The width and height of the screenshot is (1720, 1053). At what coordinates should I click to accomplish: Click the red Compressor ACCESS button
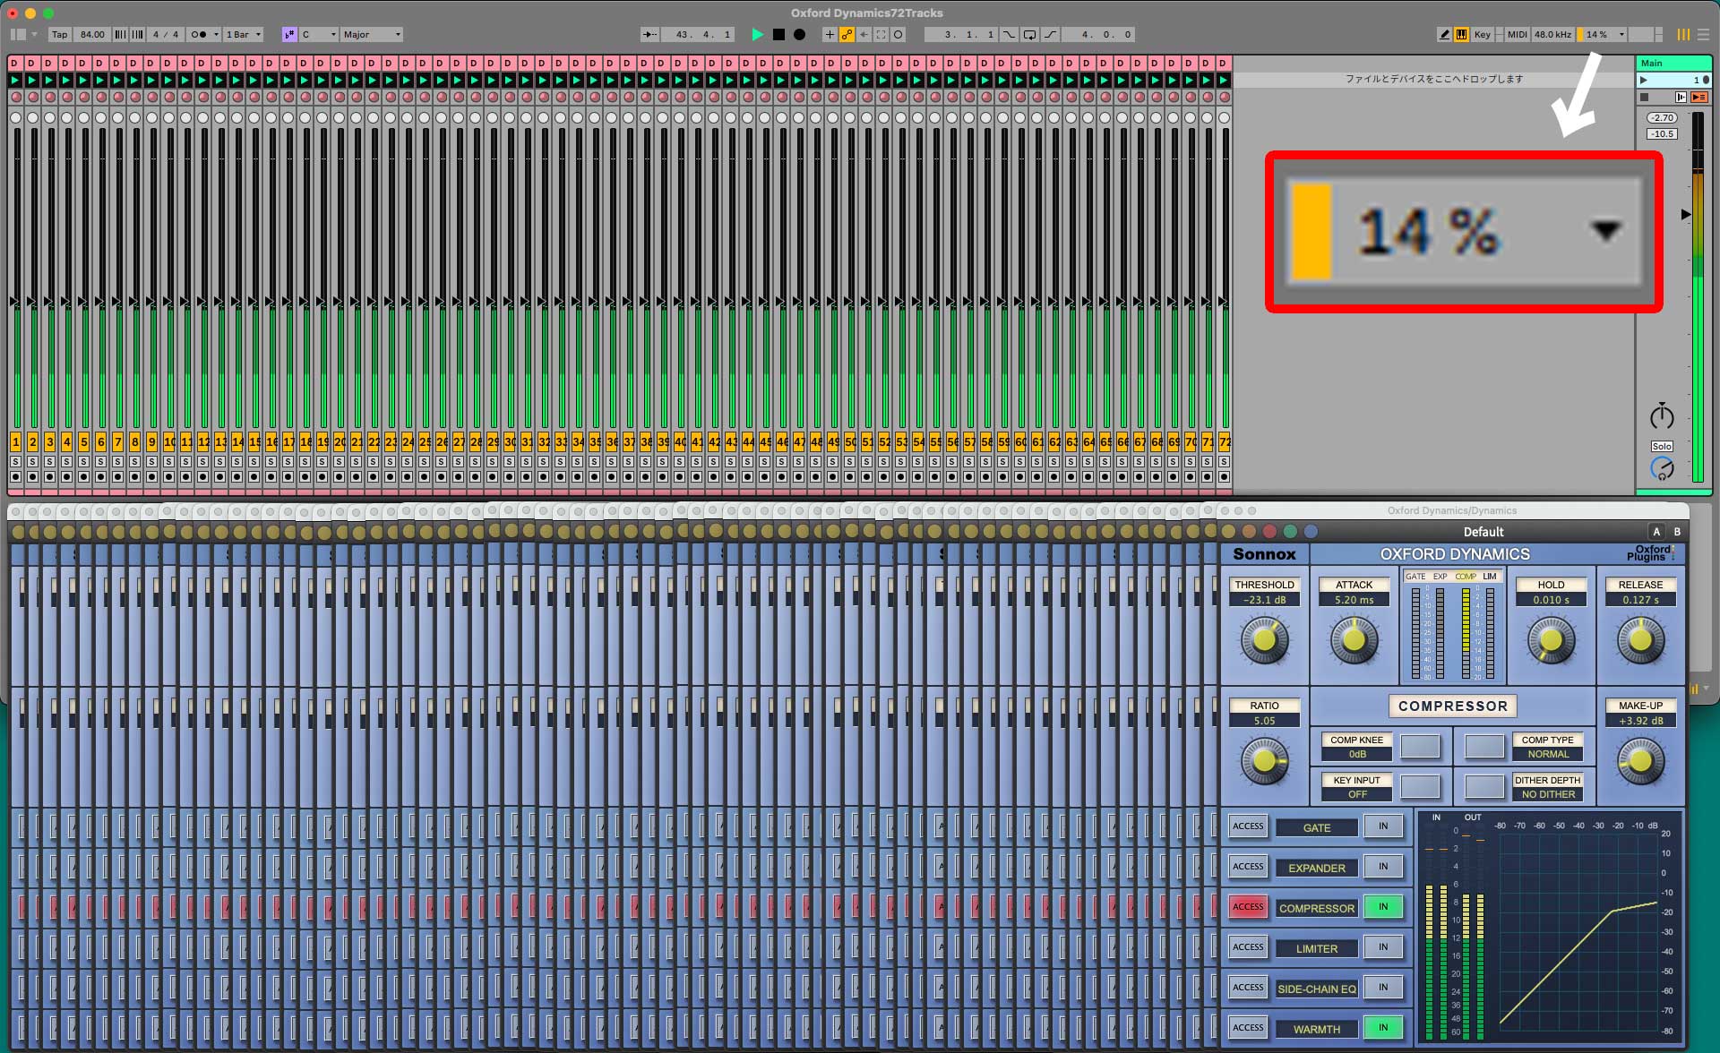(x=1248, y=907)
